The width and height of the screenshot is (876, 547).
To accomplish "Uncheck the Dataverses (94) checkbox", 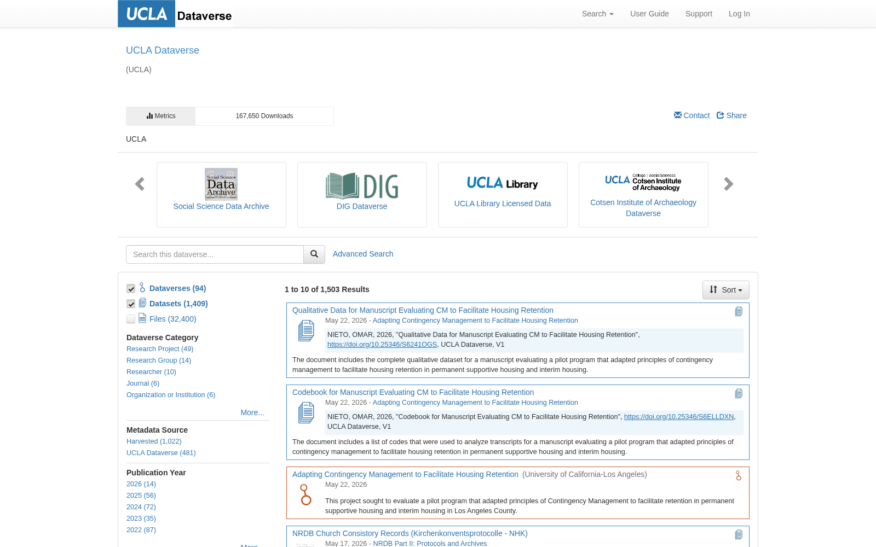I will (131, 288).
